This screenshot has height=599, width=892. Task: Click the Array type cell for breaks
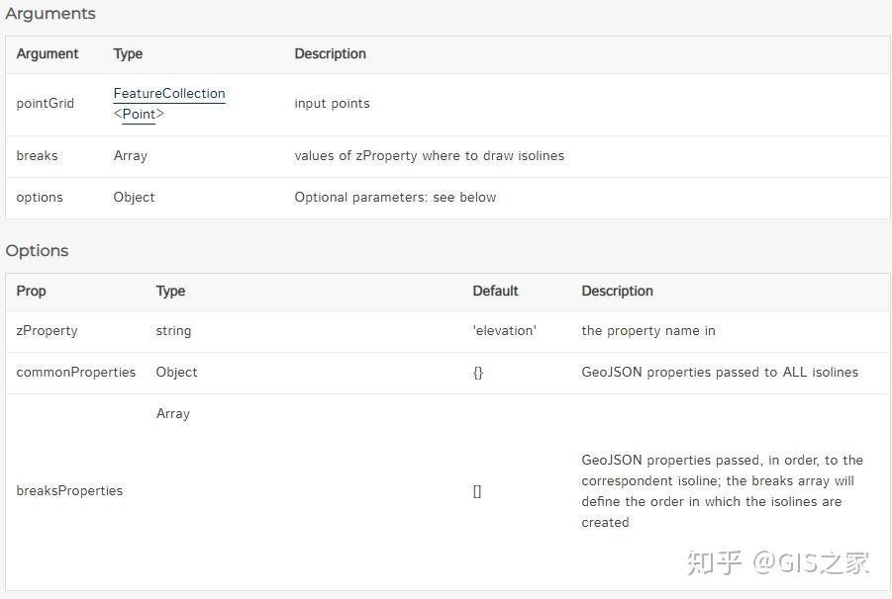[130, 155]
